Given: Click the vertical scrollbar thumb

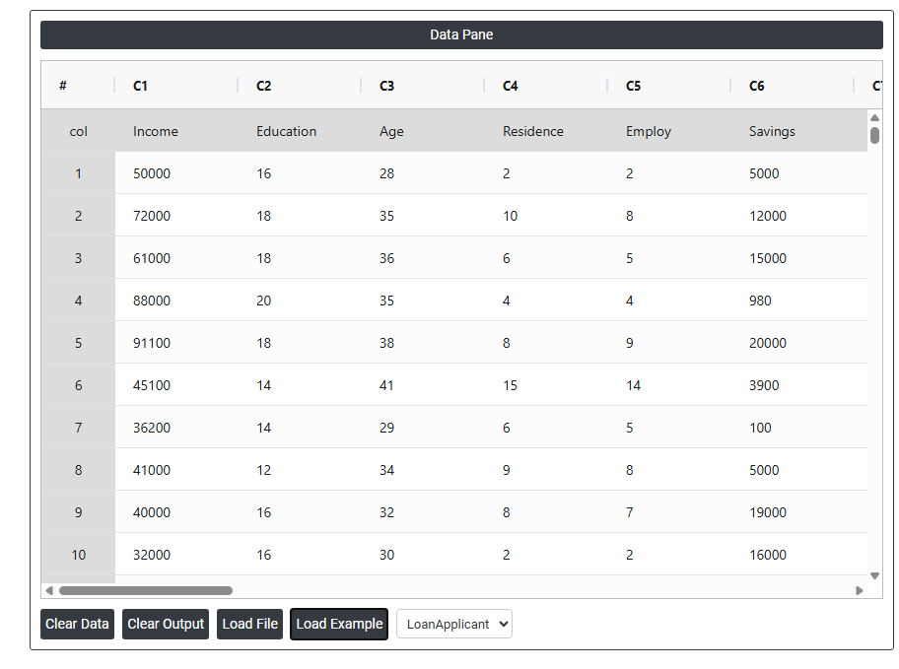Looking at the screenshot, I should [874, 135].
